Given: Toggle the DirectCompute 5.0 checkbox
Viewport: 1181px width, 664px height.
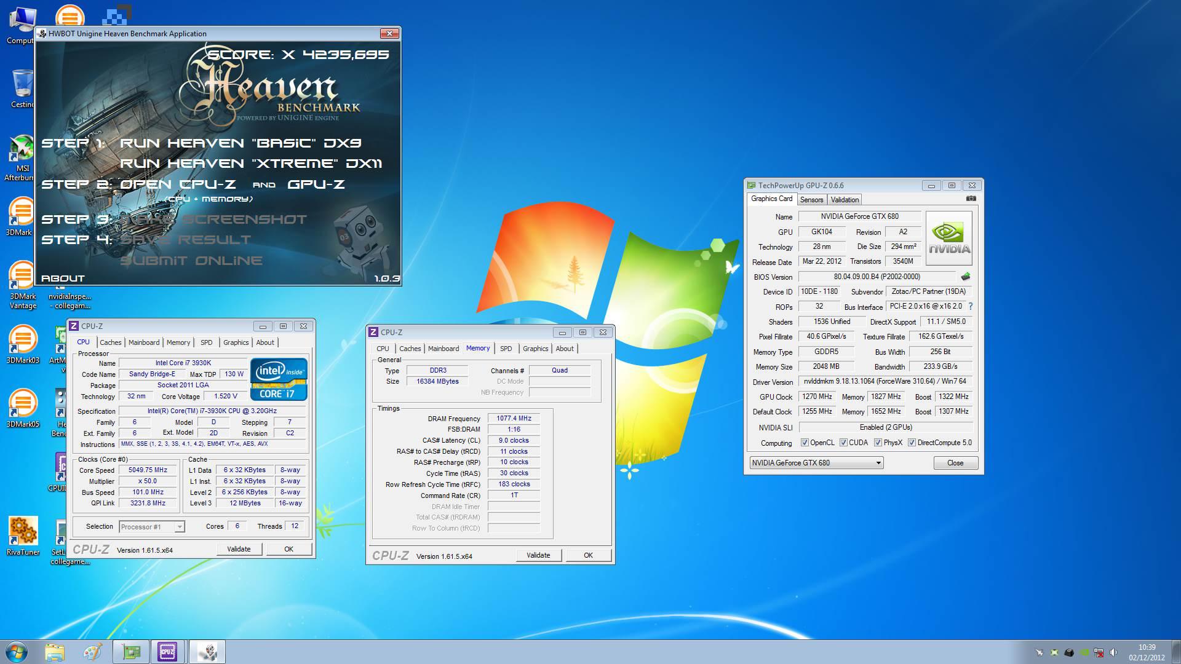Looking at the screenshot, I should [912, 443].
